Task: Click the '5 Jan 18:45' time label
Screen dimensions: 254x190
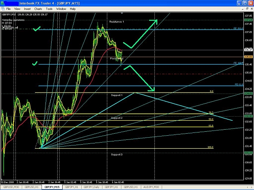Action: click(x=102, y=182)
